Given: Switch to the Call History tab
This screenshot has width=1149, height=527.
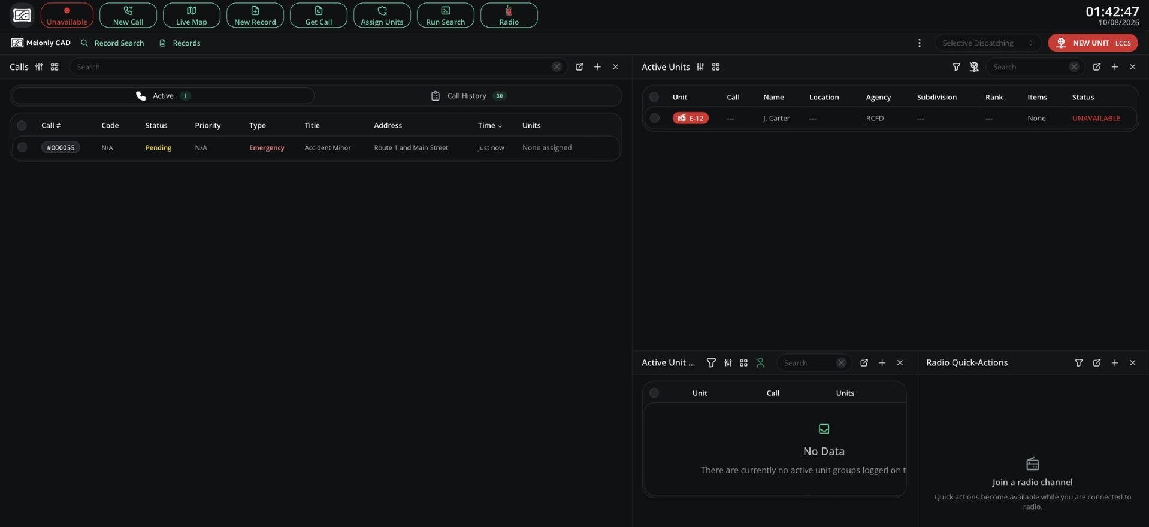Looking at the screenshot, I should 468,96.
